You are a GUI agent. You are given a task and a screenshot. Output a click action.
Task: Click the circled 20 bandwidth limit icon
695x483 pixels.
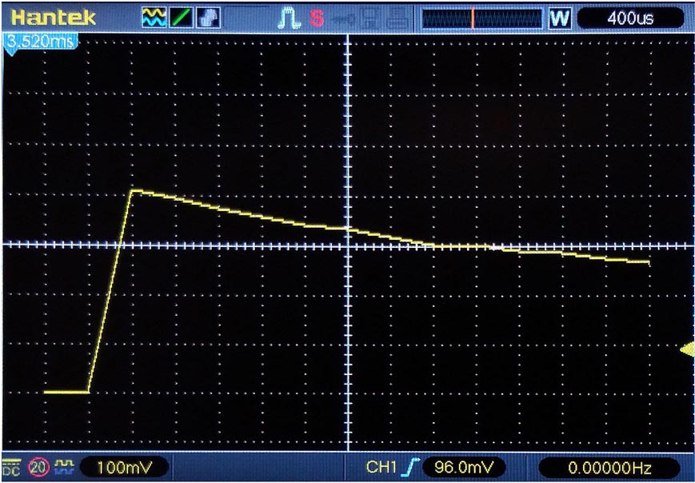[38, 467]
